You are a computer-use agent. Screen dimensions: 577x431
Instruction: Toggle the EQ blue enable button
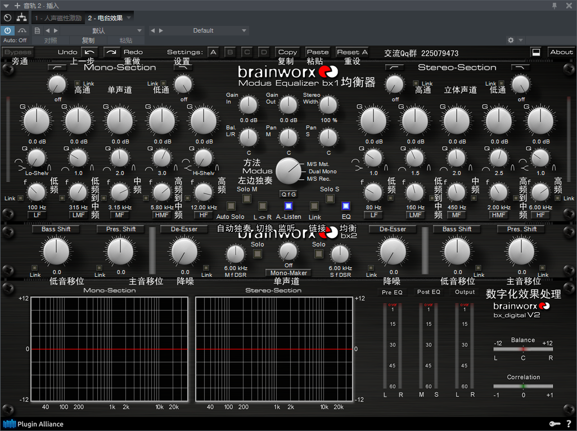(x=346, y=206)
